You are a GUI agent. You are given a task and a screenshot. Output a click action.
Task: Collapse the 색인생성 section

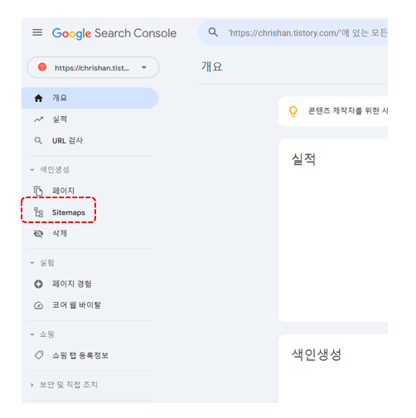(x=50, y=169)
